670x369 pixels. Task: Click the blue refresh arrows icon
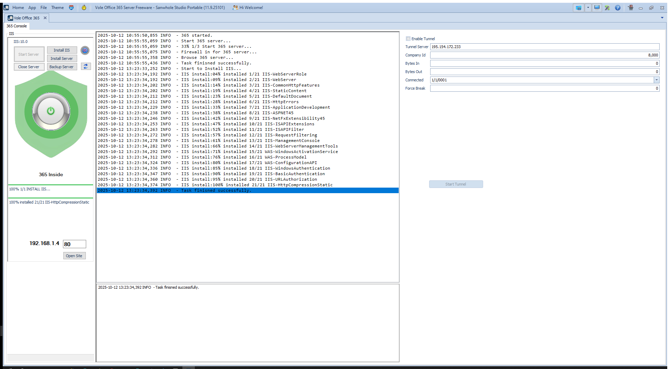[x=85, y=66]
